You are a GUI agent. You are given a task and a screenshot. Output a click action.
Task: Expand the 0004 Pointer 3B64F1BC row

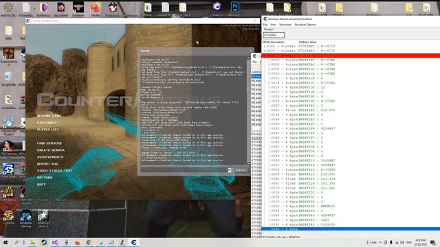pyautogui.click(x=269, y=64)
